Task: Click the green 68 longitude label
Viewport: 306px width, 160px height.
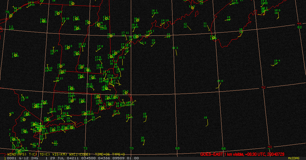Action: coord(178,148)
